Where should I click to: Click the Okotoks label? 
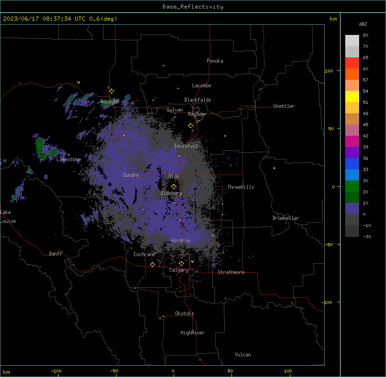tap(184, 313)
